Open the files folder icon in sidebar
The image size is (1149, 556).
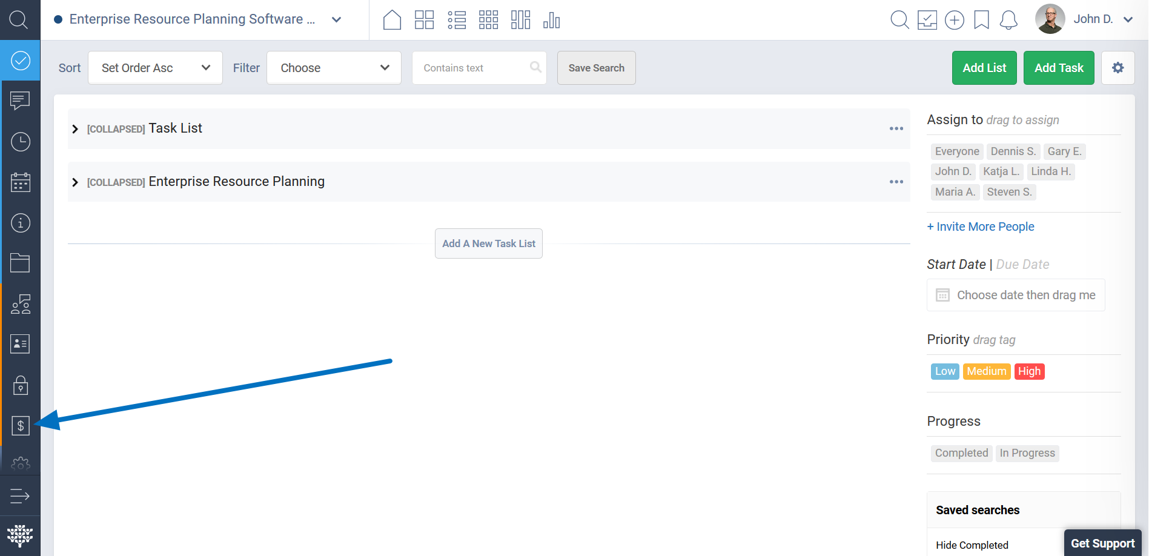click(x=20, y=263)
